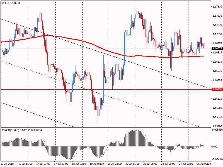
Task: Open the EURUSD,H1 chart dropdown arrow
Action: point(3,3)
